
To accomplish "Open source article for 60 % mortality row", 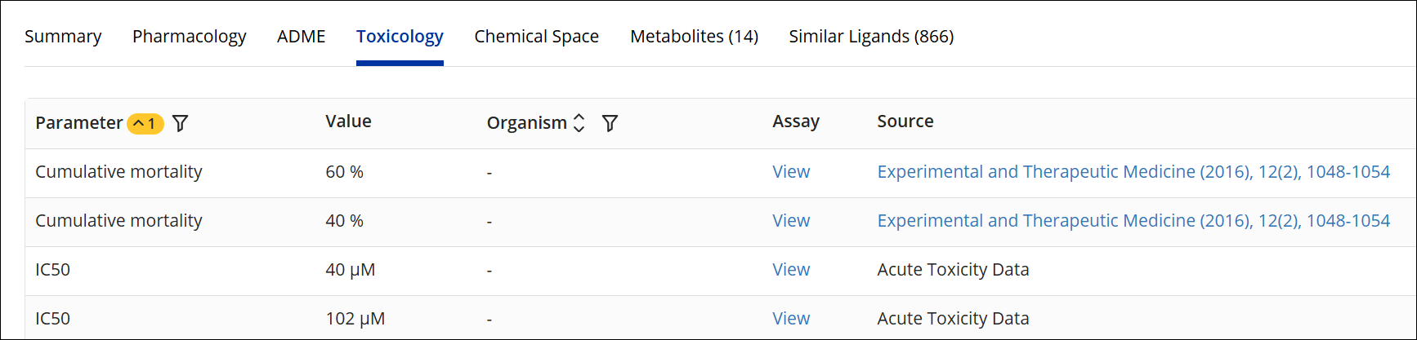I will click(1133, 172).
